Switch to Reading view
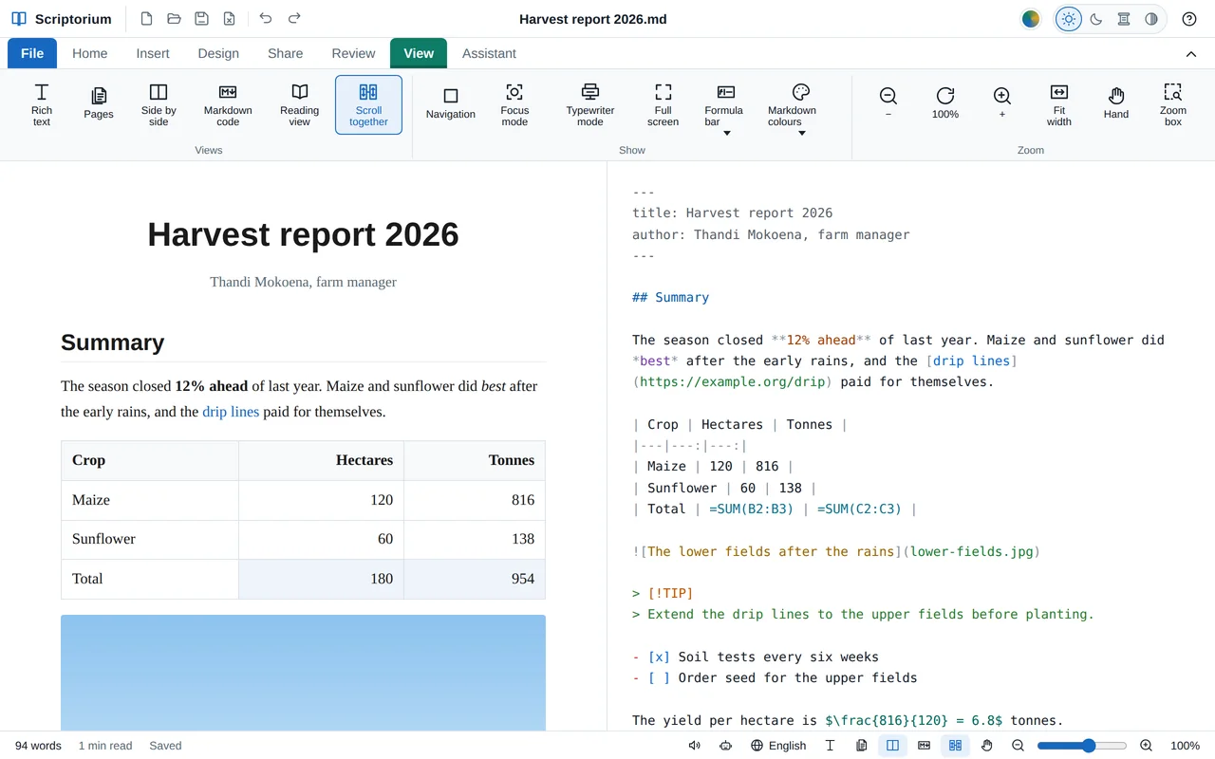The height and width of the screenshot is (759, 1215). coord(300,104)
